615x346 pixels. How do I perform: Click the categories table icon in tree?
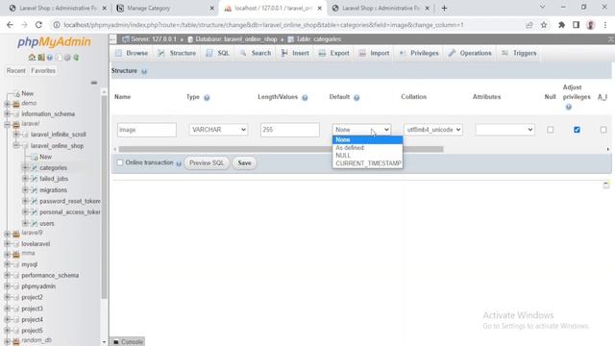[35, 168]
